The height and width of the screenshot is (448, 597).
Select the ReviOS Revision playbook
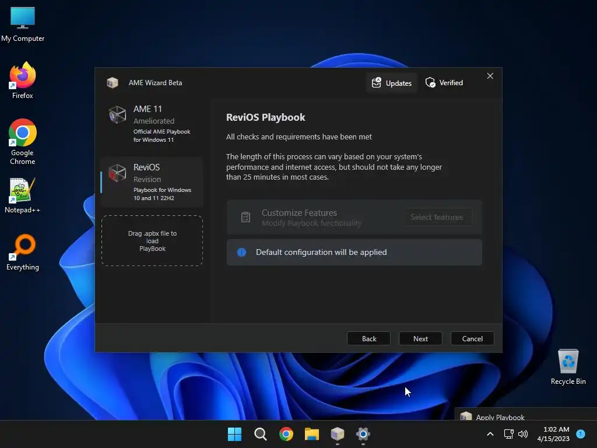tap(152, 182)
